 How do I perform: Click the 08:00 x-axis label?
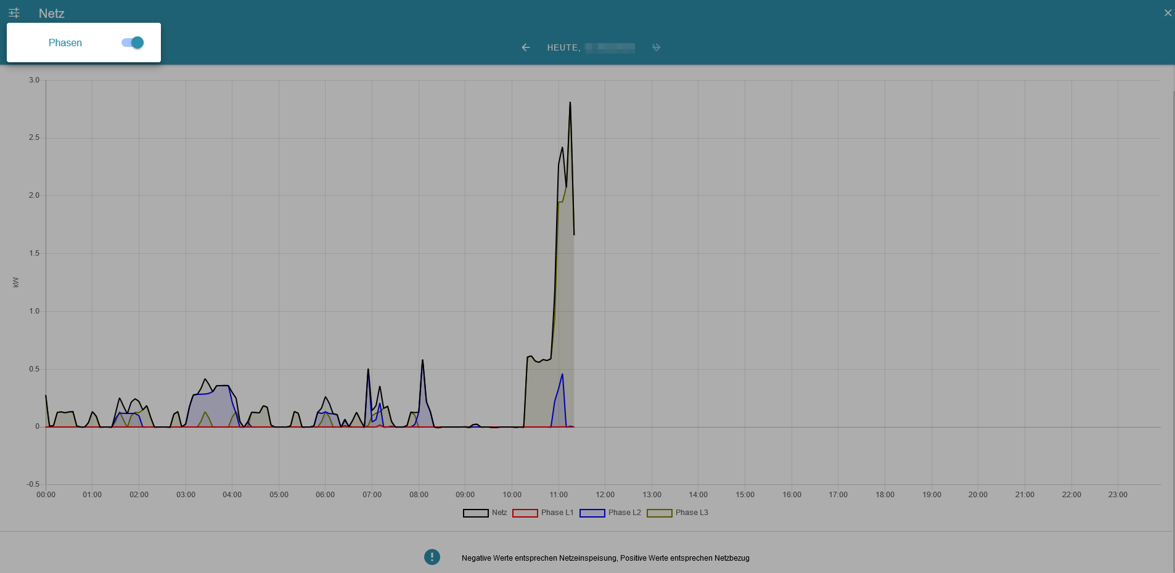(419, 495)
